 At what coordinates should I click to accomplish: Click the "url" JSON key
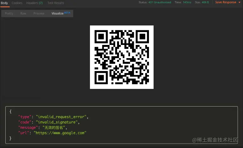coord(24,133)
